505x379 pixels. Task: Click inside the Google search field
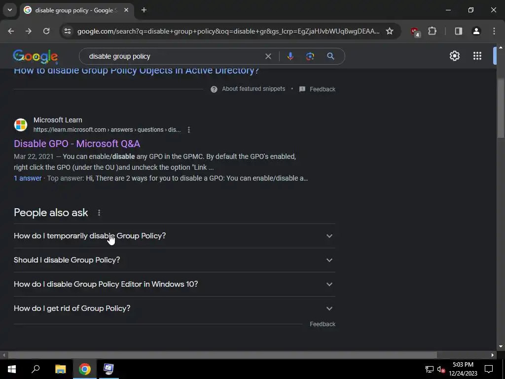click(x=174, y=56)
